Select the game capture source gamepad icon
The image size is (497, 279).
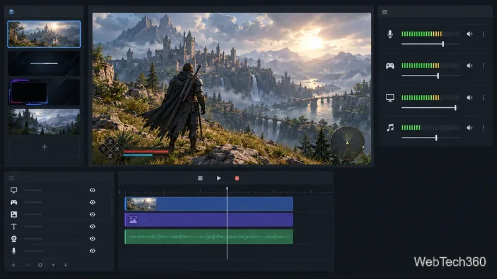pyautogui.click(x=14, y=202)
